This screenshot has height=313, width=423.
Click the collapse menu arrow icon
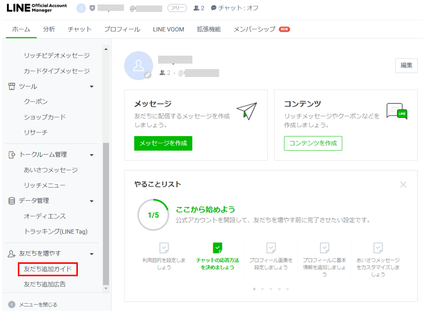click(x=11, y=305)
